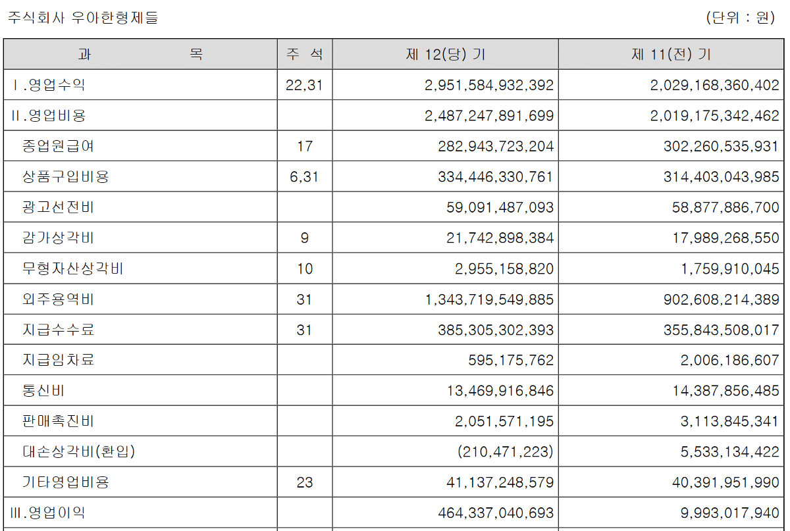
Task: Select the 주석 column header
Action: coord(305,55)
